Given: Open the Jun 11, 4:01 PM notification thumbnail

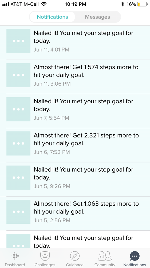Looking at the screenshot, I should tap(18, 41).
